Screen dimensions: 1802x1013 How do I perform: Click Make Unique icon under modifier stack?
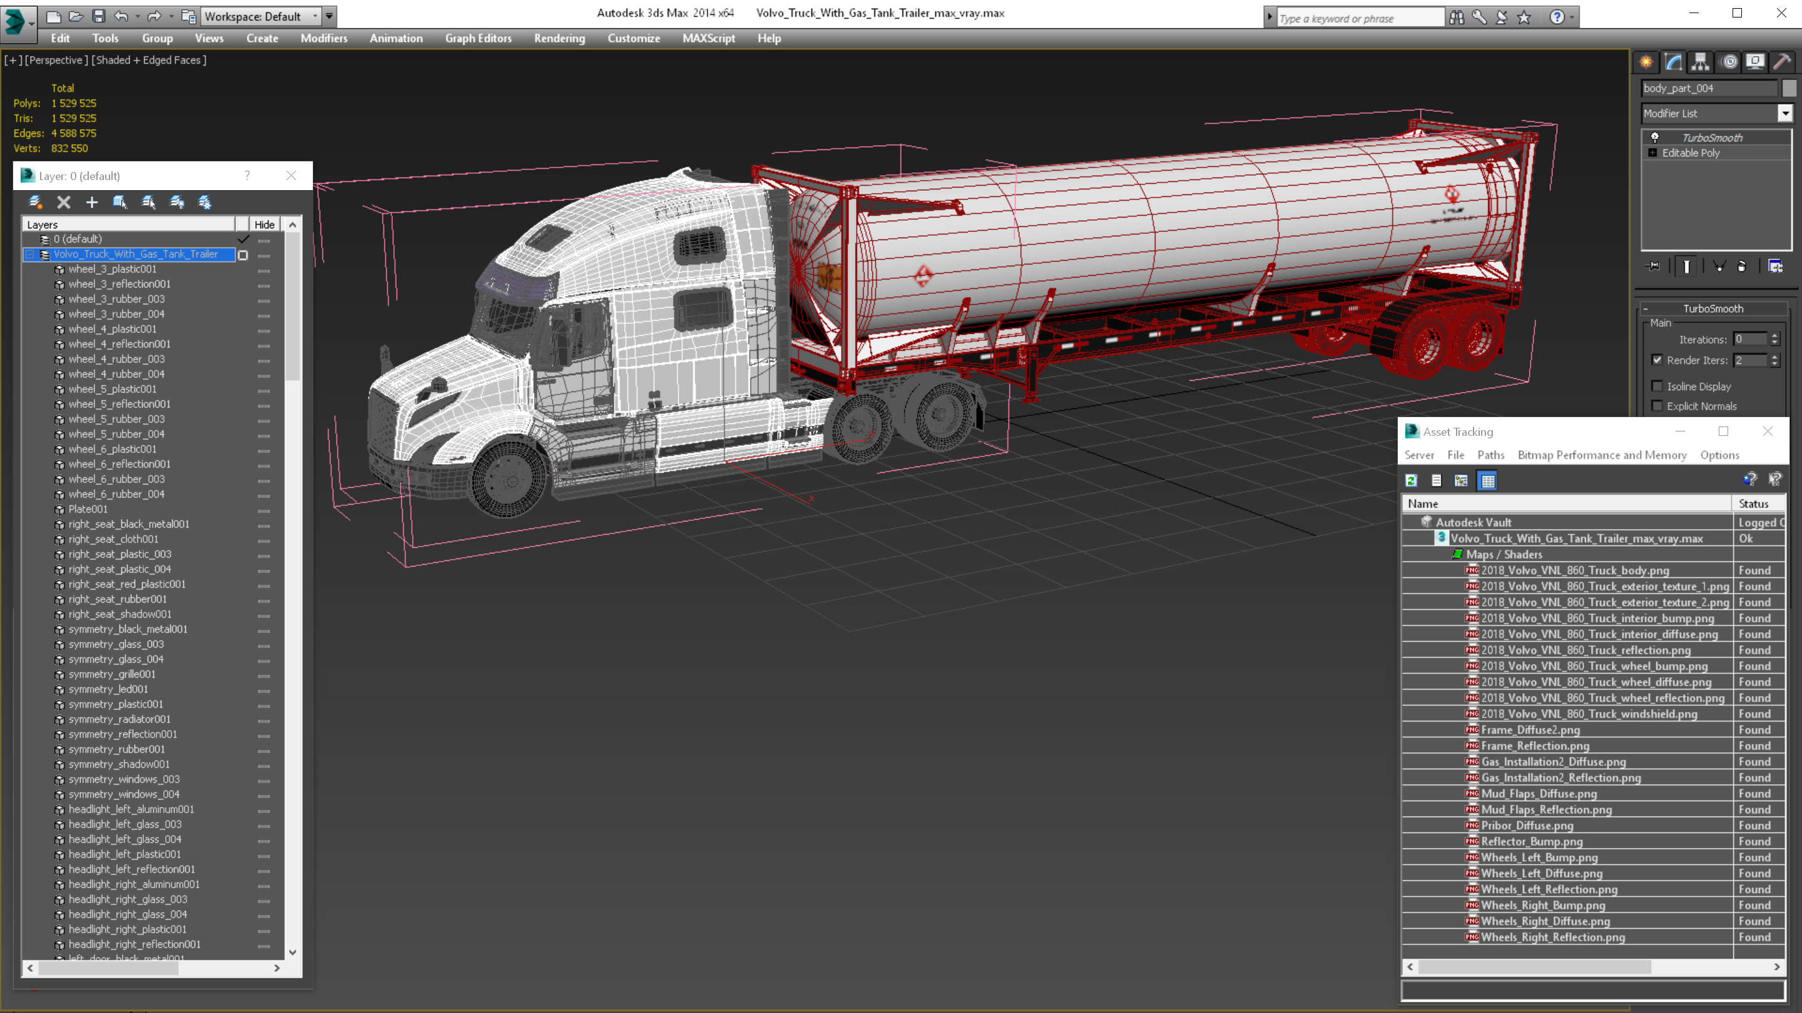click(x=1719, y=266)
